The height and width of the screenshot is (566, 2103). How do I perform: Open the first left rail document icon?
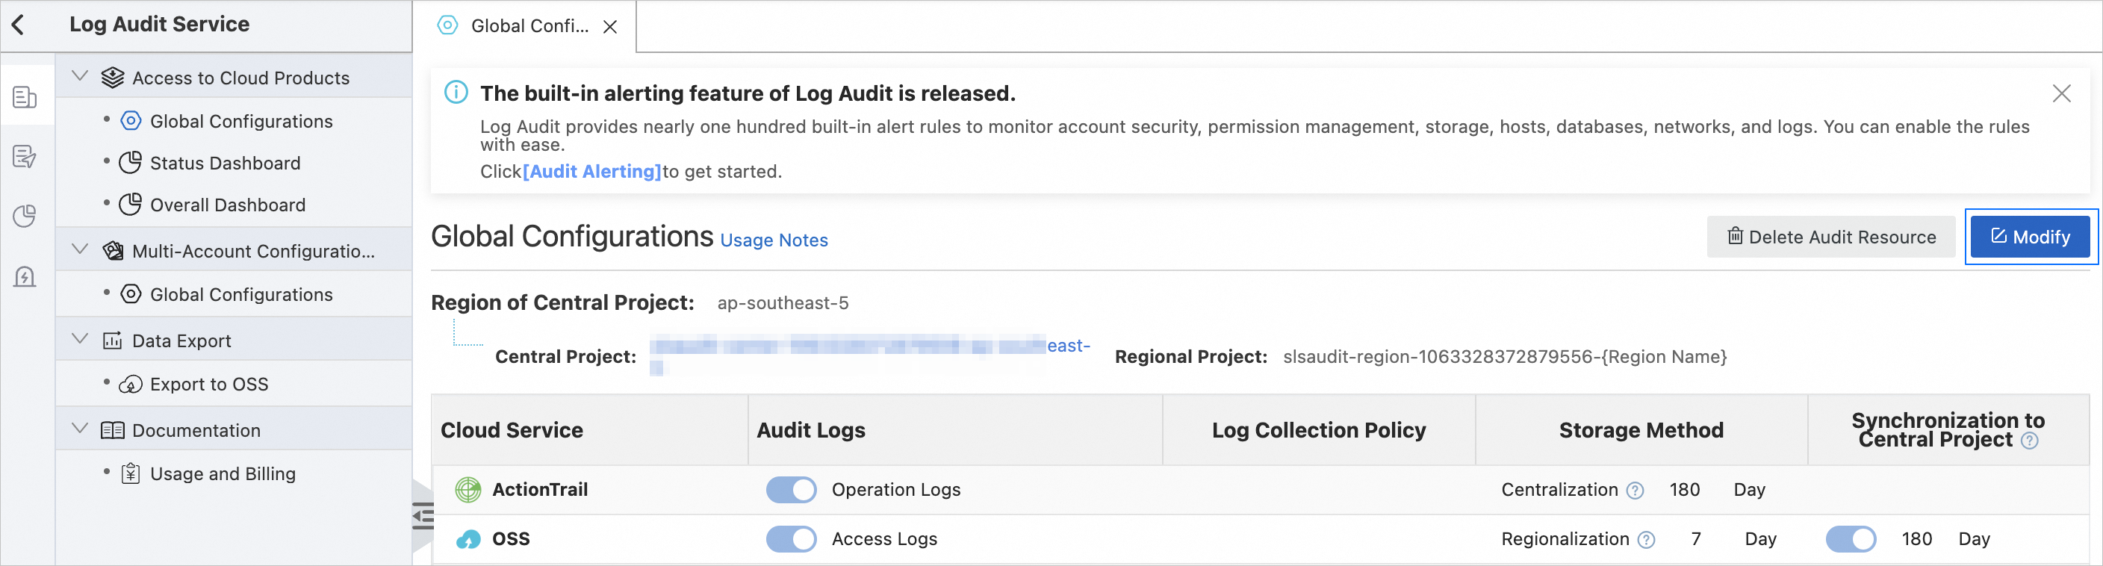pyautogui.click(x=25, y=97)
